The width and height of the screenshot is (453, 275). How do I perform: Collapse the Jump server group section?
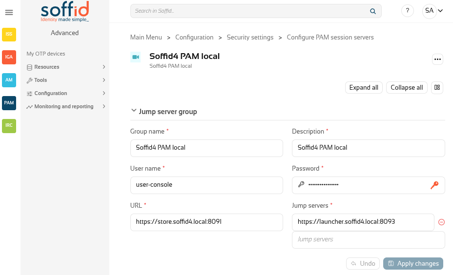tap(133, 111)
